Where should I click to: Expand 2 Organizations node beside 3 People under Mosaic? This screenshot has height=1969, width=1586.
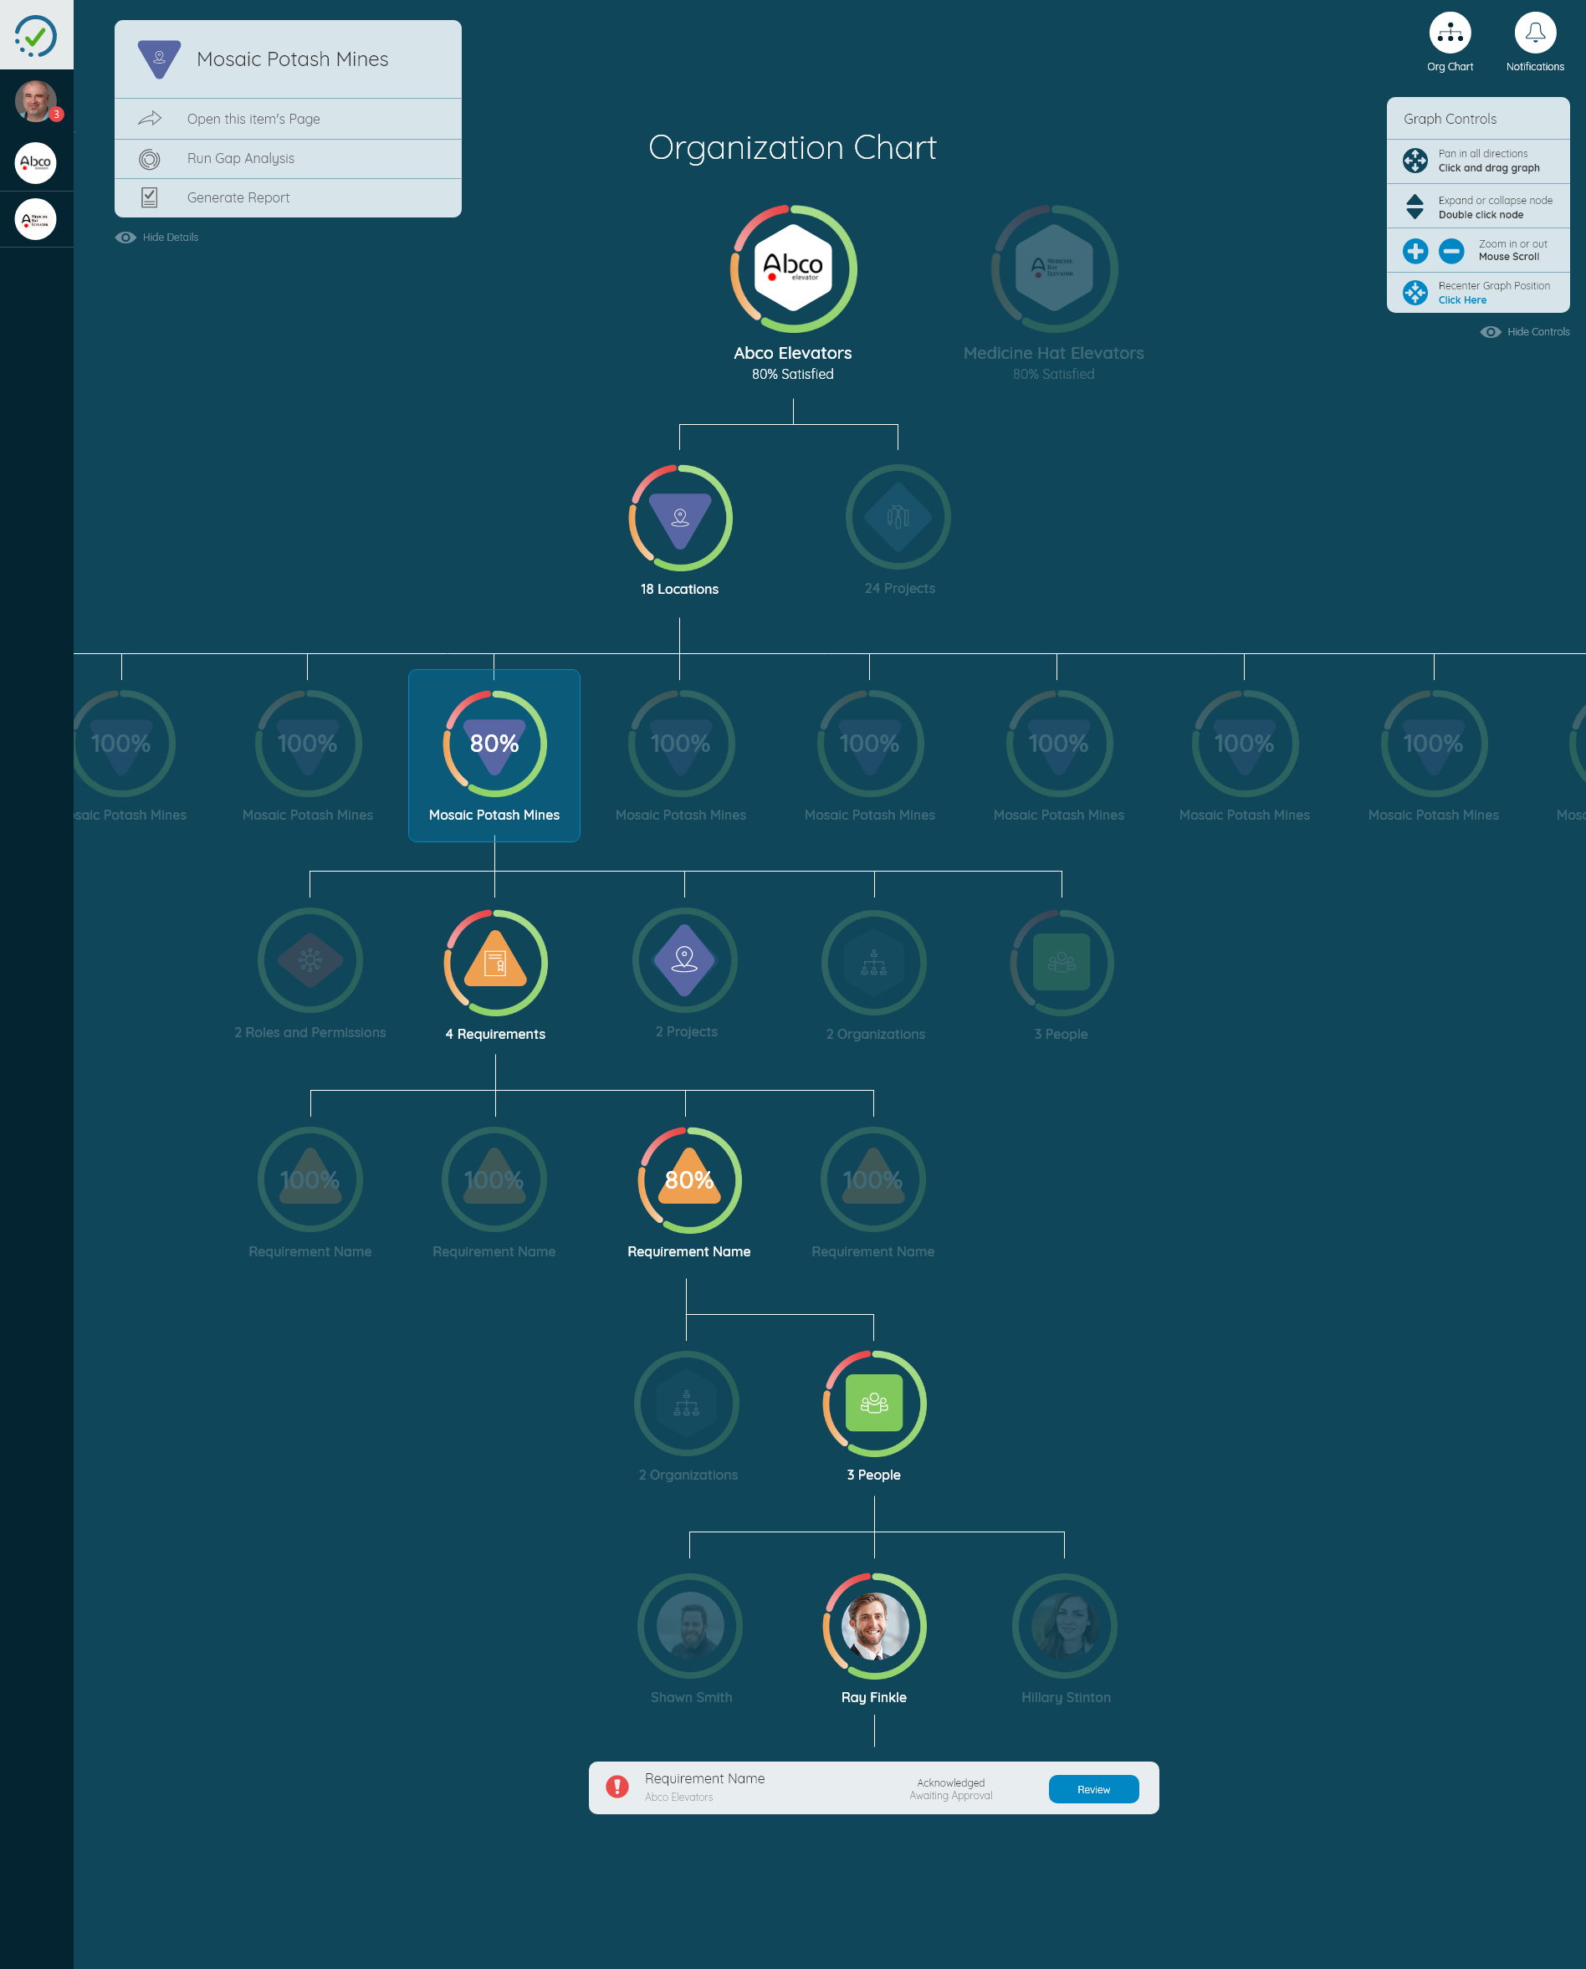tap(874, 962)
